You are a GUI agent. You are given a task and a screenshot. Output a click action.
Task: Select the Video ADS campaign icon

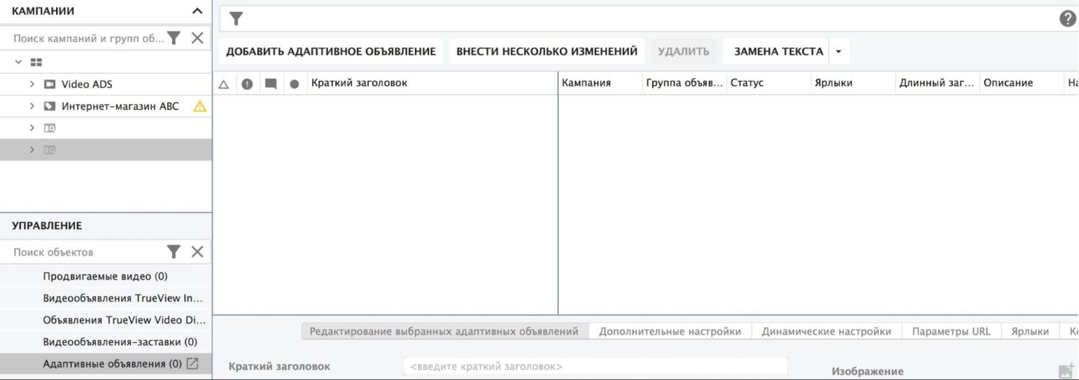(50, 84)
